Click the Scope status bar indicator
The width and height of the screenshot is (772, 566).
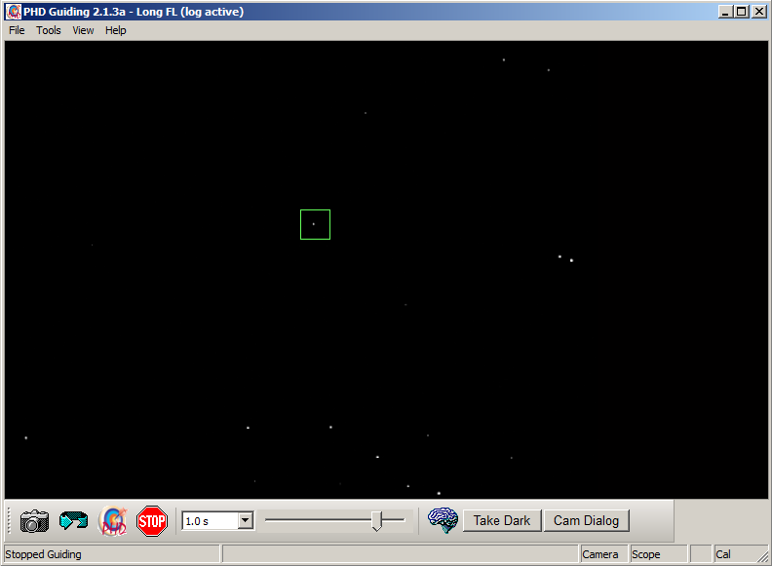[x=646, y=554]
